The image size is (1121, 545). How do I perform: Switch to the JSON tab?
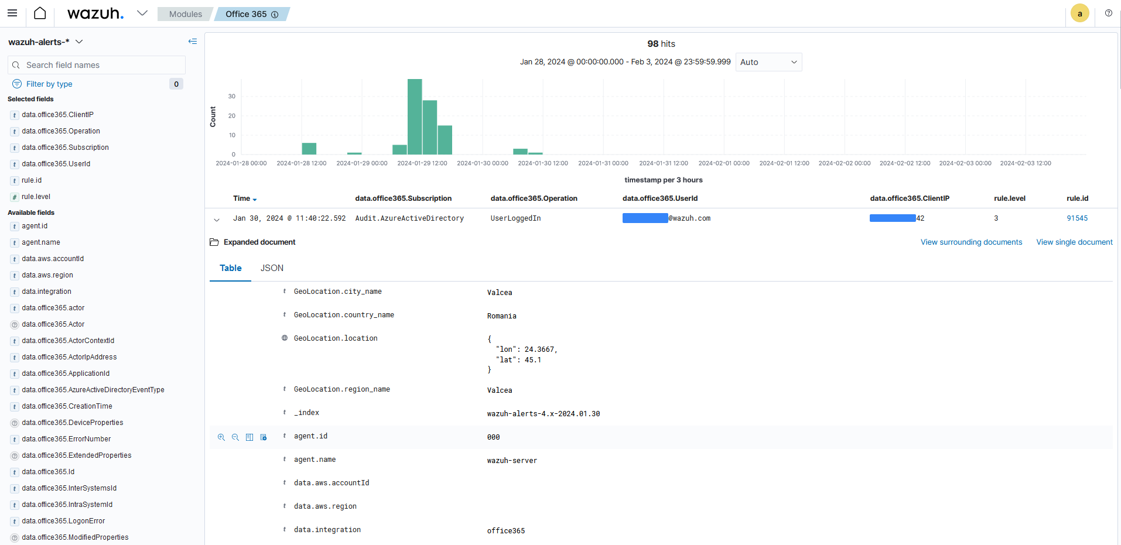tap(272, 268)
